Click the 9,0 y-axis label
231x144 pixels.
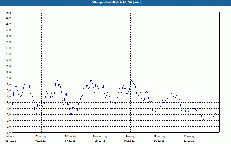[x=9, y=78]
